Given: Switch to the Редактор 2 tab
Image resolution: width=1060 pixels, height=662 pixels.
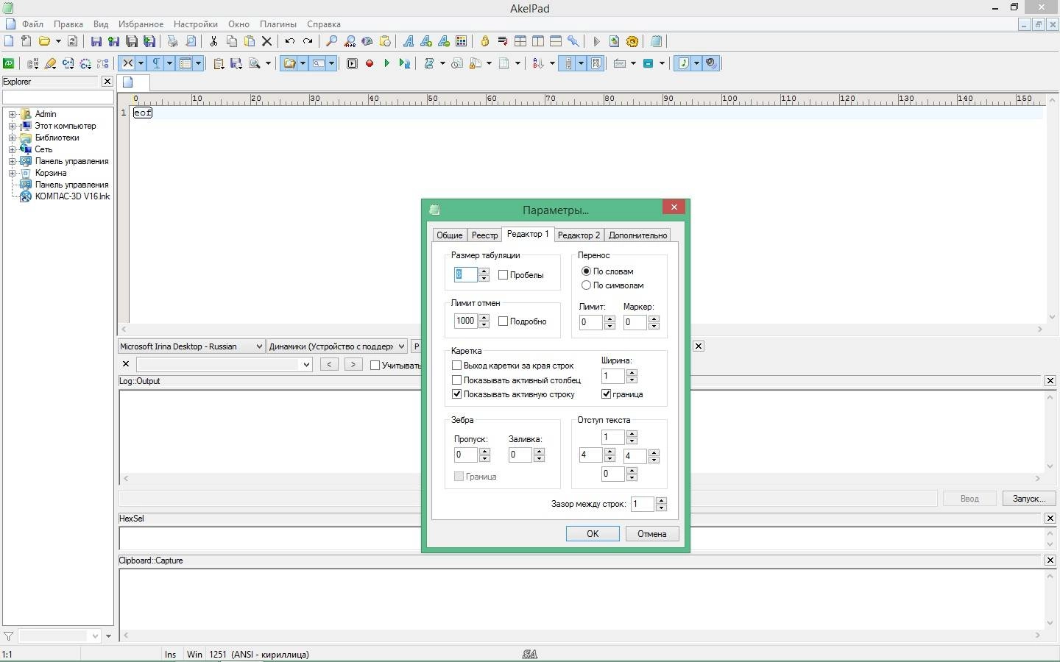Looking at the screenshot, I should 579,235.
